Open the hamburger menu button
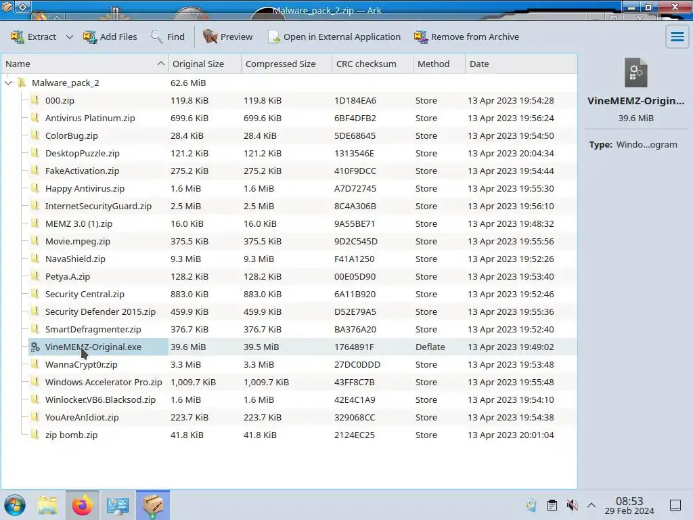This screenshot has width=693, height=520. [677, 37]
